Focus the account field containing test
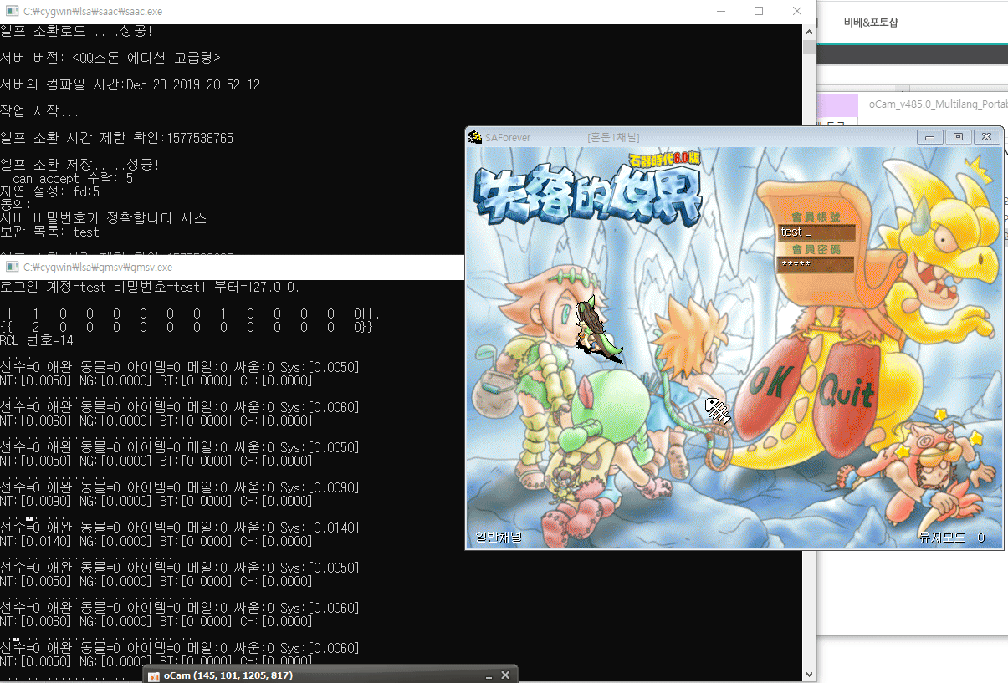 coord(816,232)
